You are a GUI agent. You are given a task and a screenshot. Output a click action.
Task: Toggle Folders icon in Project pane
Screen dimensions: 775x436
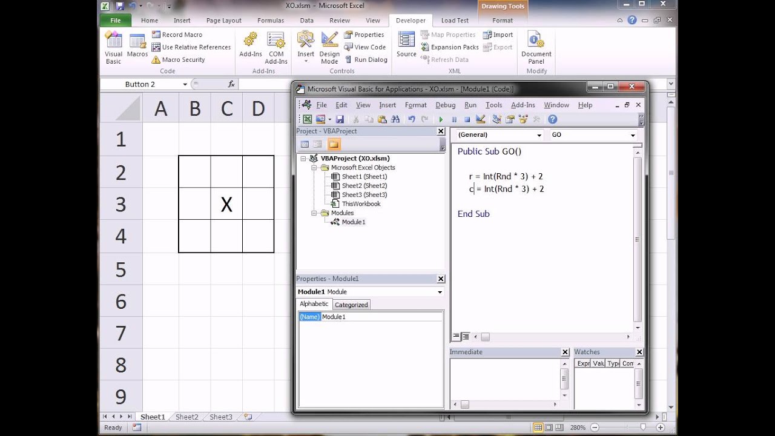(x=334, y=144)
